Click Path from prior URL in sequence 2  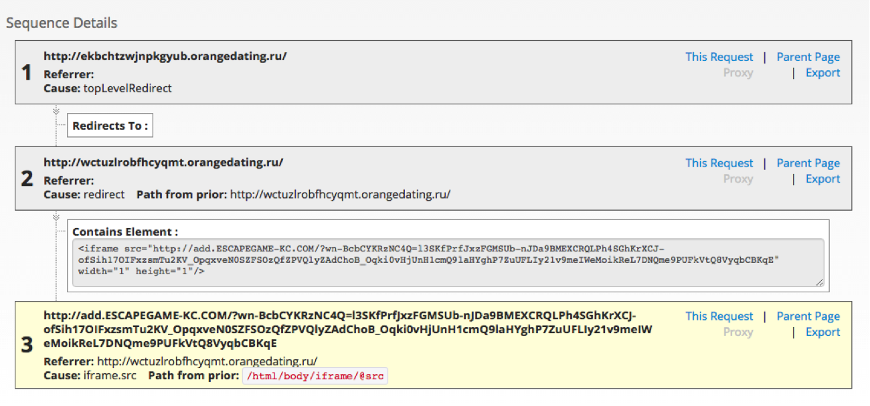coord(340,195)
